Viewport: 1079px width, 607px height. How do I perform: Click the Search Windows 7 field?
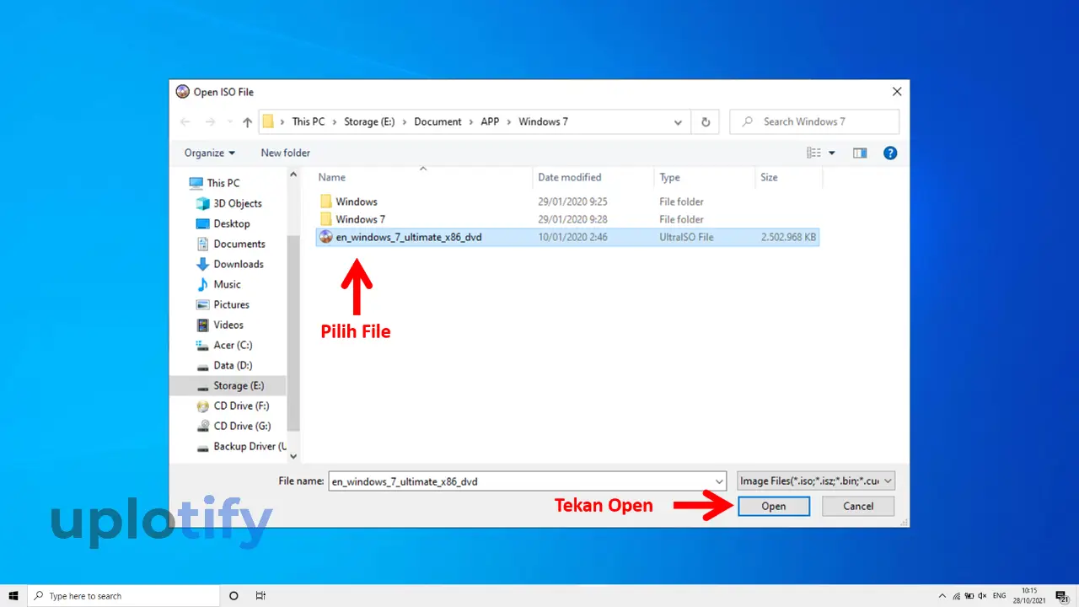(x=814, y=122)
